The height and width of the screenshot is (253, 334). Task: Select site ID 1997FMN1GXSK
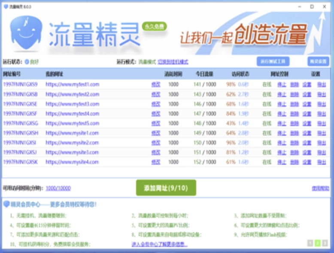(x=21, y=162)
